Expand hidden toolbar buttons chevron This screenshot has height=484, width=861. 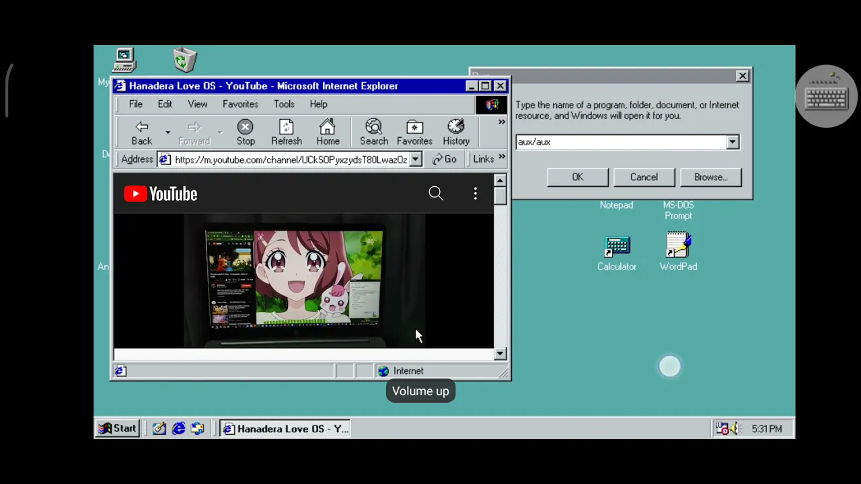coord(501,122)
